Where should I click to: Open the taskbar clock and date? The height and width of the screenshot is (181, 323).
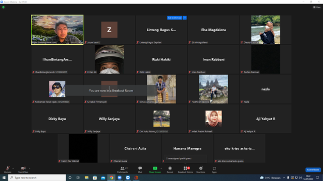pyautogui.click(x=308, y=177)
